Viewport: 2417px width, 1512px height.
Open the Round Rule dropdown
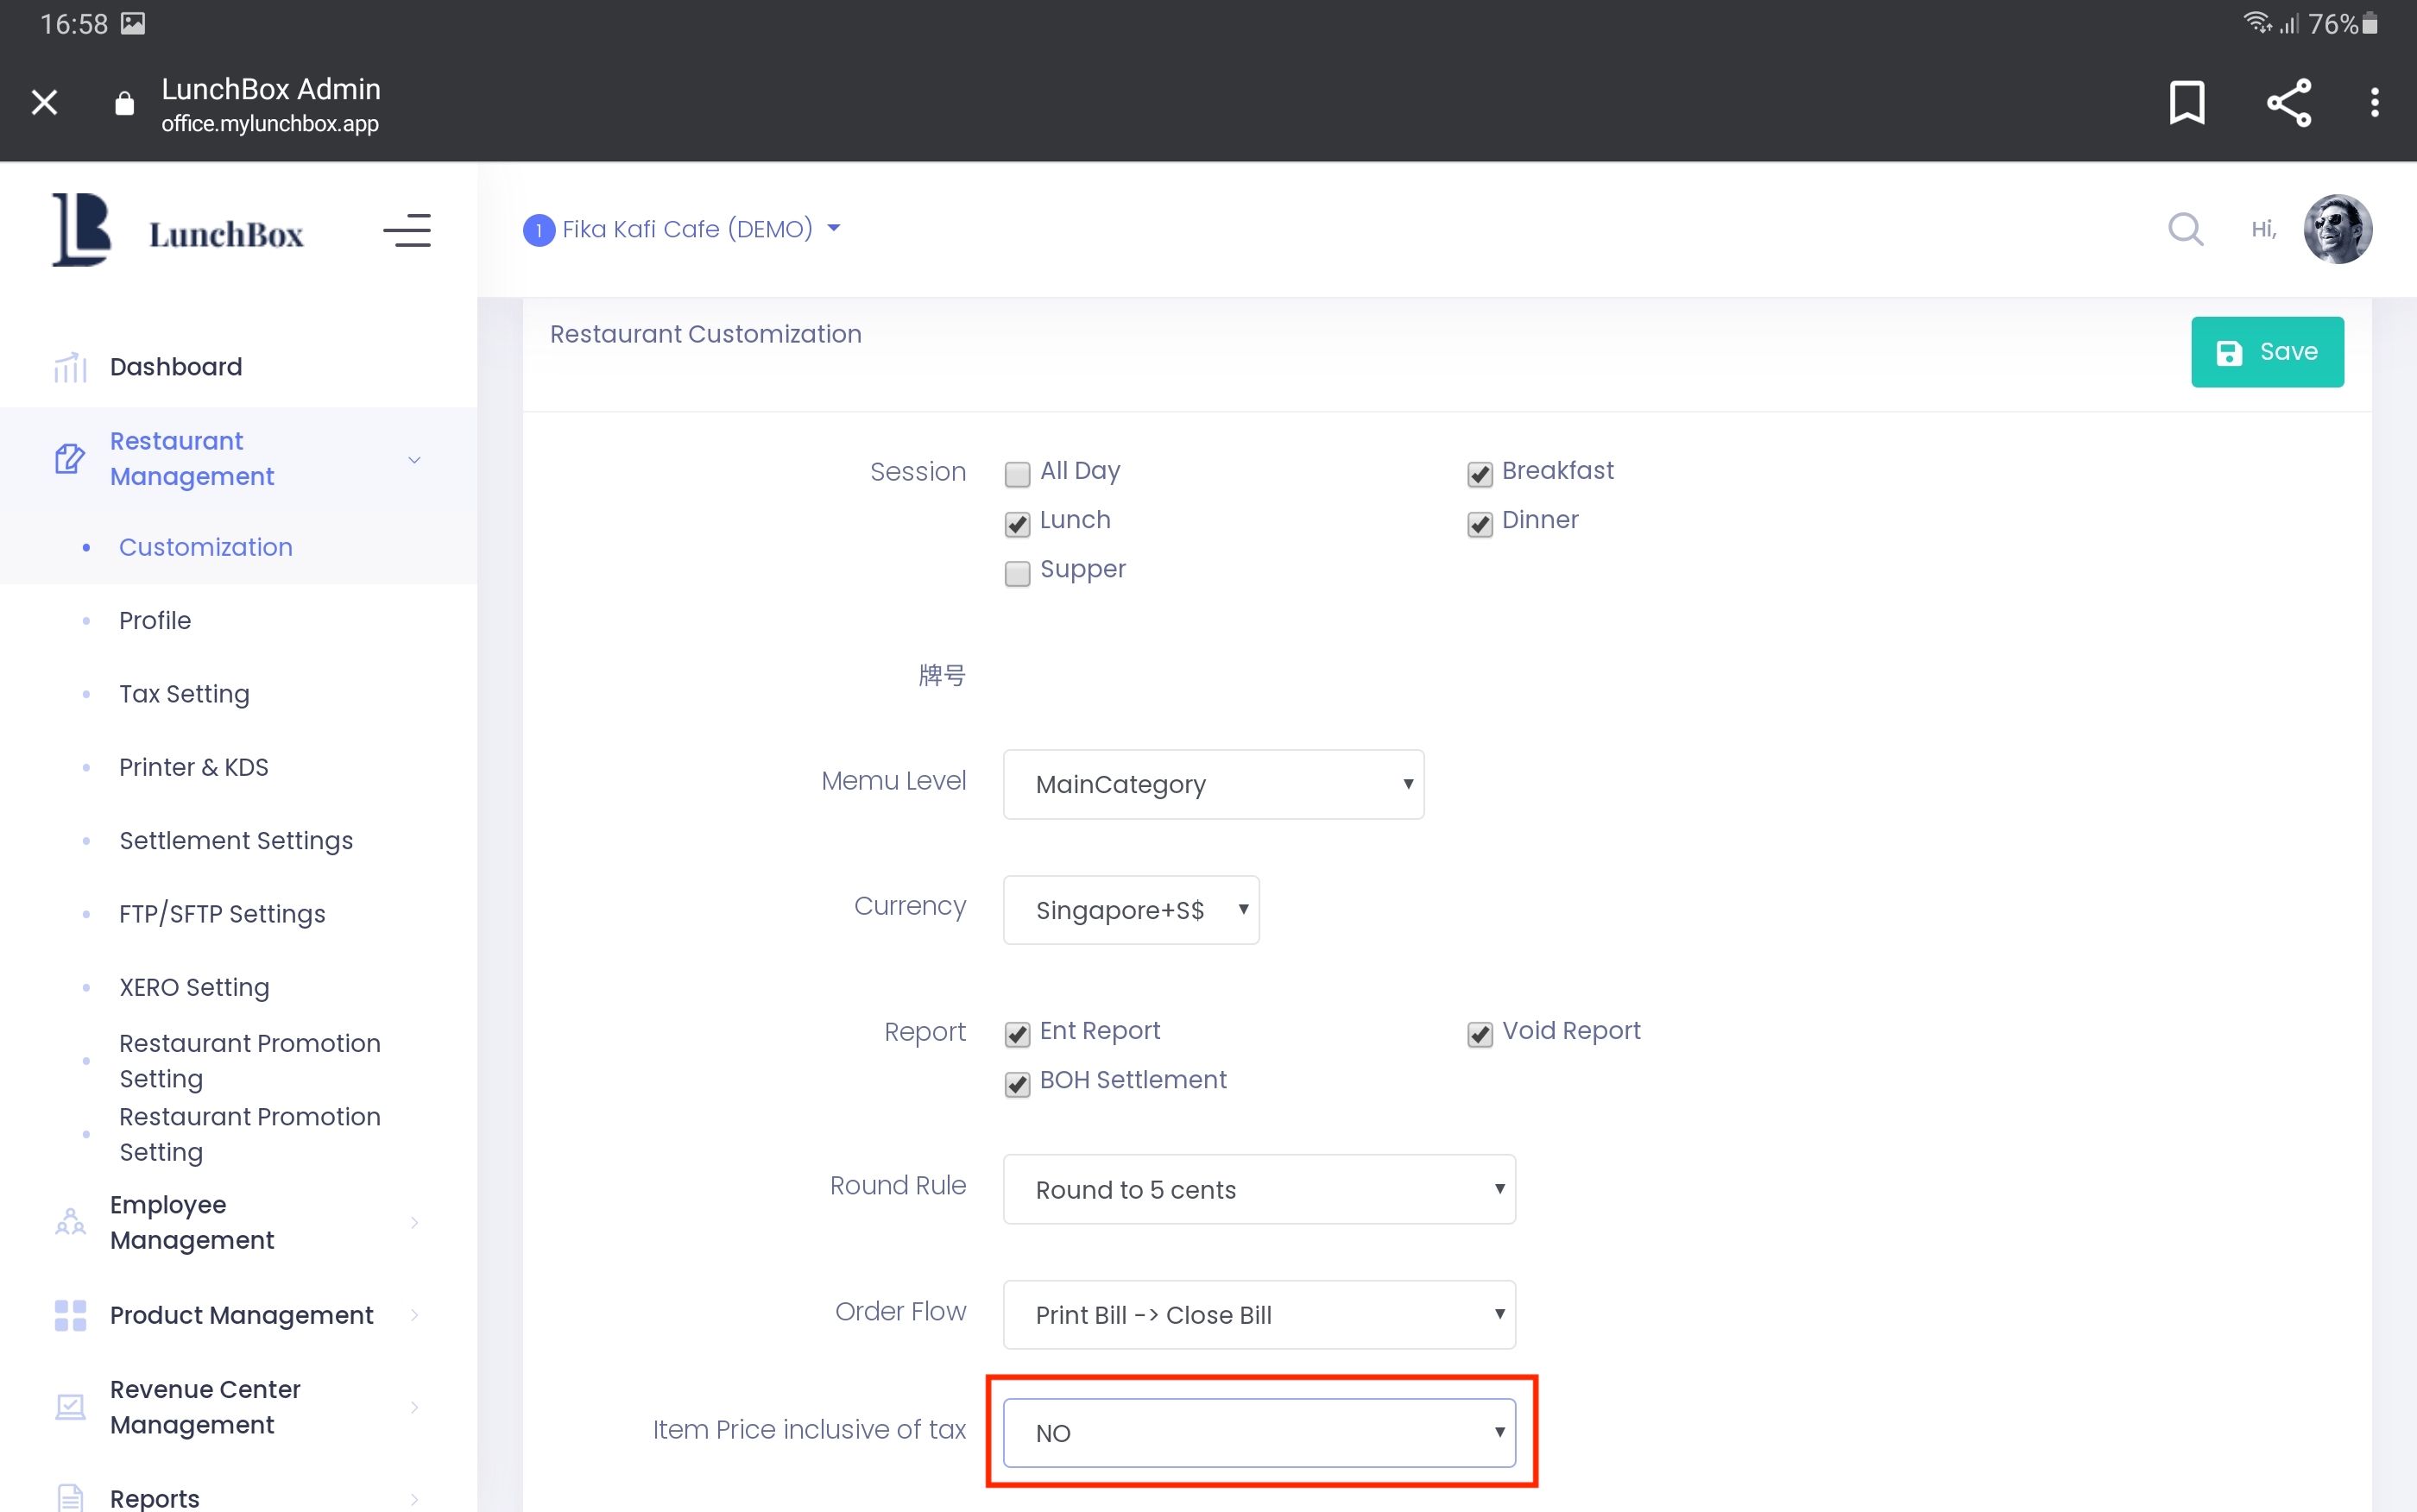(1258, 1189)
